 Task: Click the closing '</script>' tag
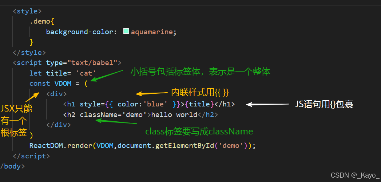point(31,156)
